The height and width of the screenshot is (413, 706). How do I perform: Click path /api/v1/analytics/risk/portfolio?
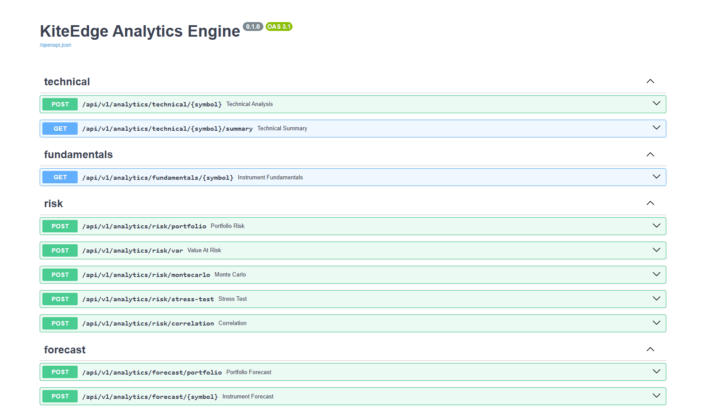[144, 226]
